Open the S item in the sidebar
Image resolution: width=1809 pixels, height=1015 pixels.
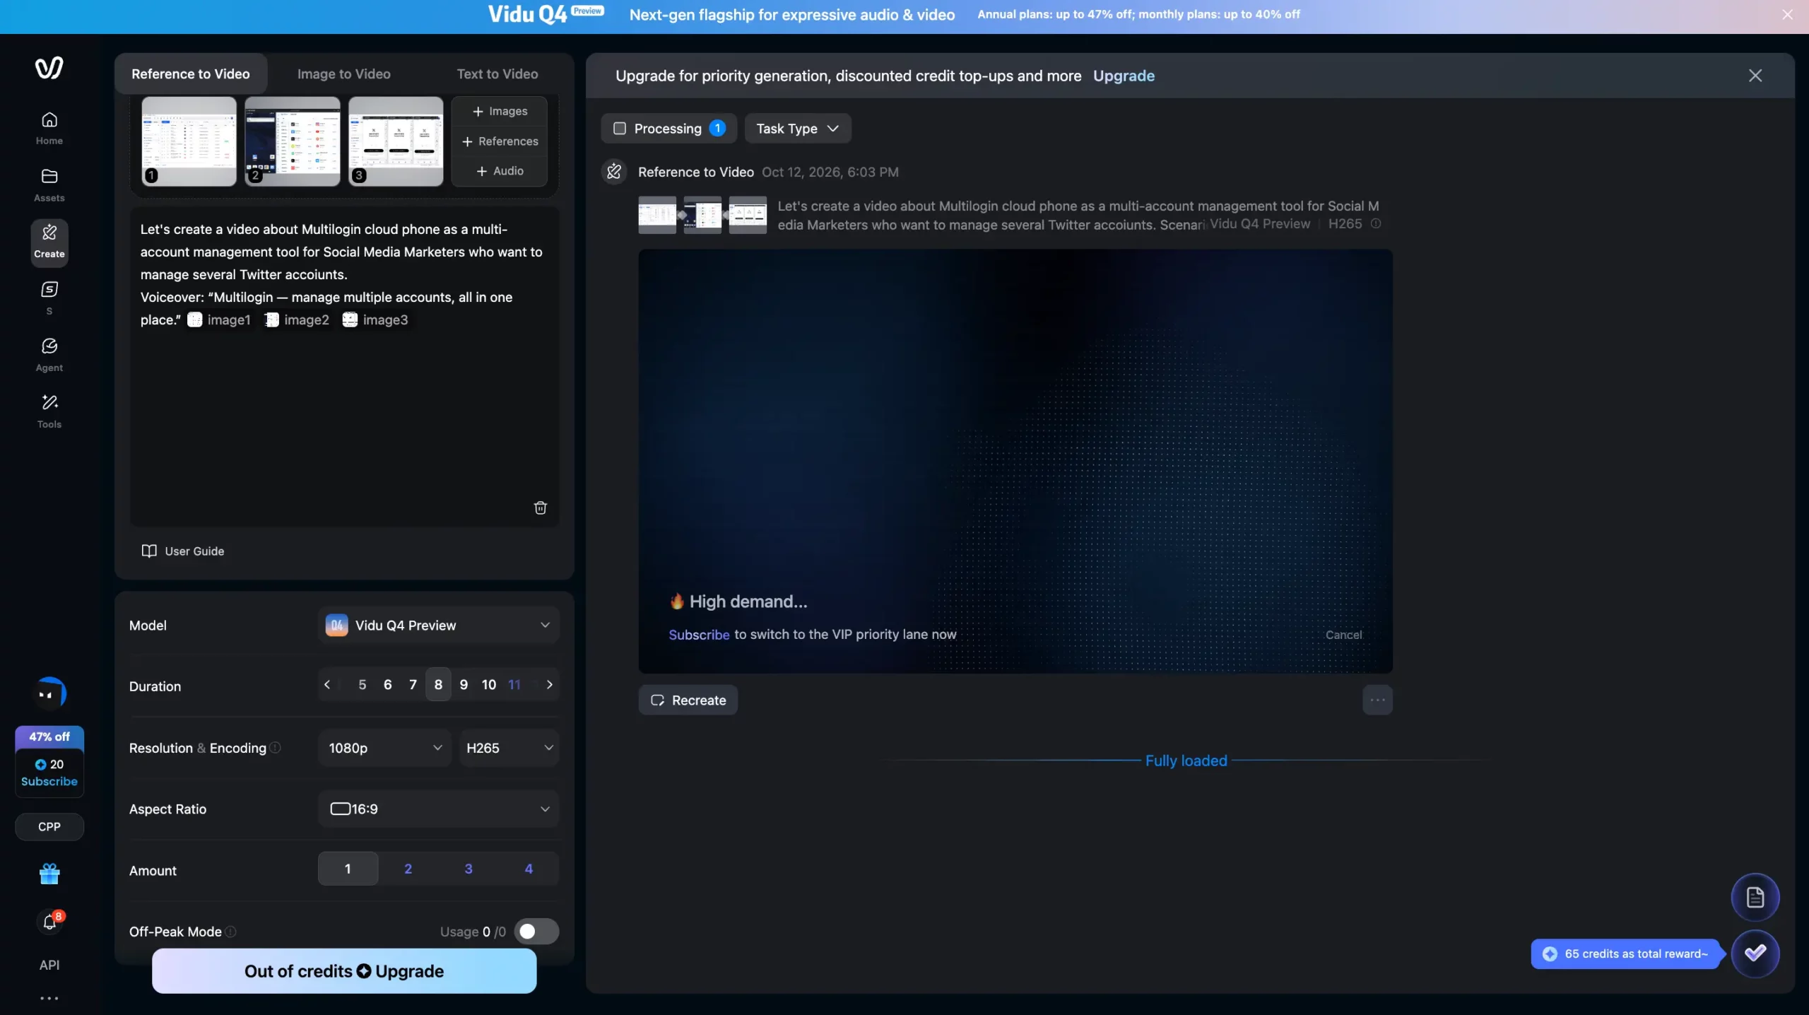tap(49, 298)
